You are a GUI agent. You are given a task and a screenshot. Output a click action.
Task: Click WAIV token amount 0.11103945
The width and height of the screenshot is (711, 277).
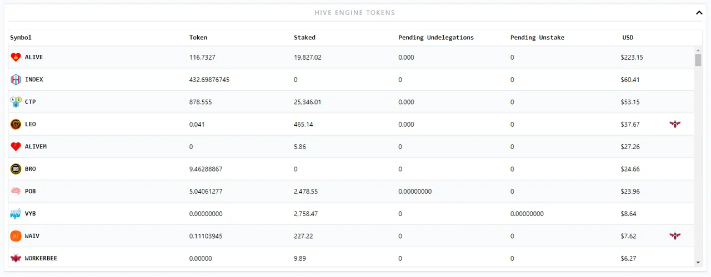click(206, 236)
